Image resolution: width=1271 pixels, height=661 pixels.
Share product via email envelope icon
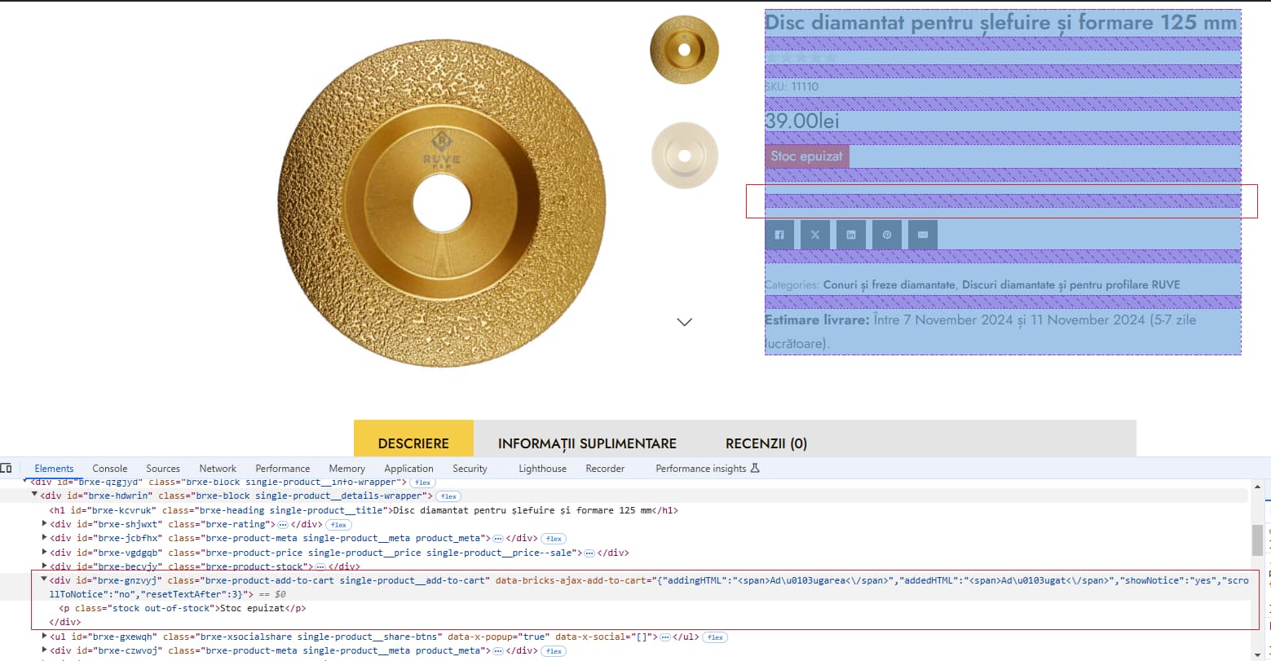point(923,235)
